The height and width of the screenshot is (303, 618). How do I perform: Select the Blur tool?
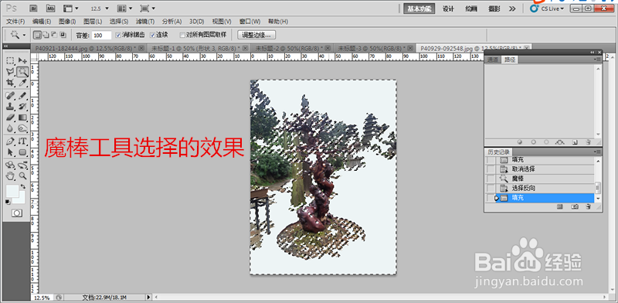point(11,128)
